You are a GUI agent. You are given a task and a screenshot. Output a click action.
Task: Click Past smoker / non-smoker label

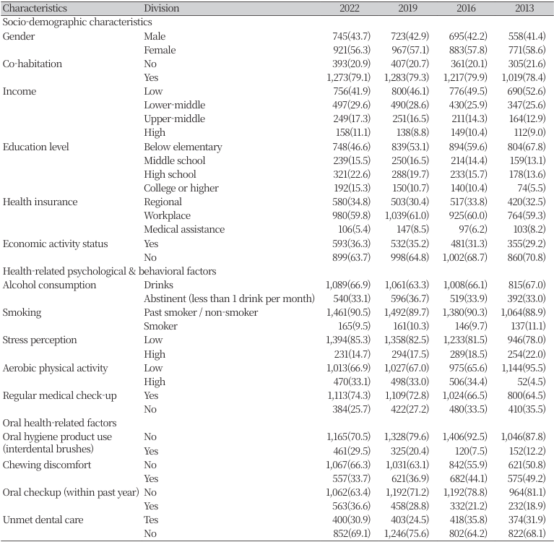click(201, 312)
